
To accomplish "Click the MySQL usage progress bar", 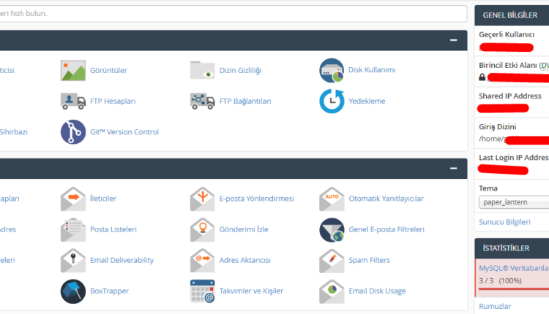I will click(x=514, y=289).
